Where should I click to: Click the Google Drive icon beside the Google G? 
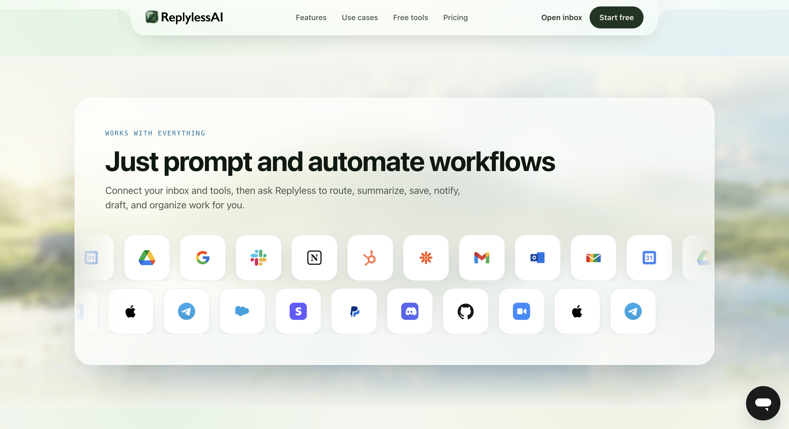tap(147, 258)
